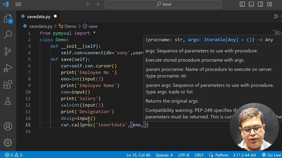This screenshot has height=158, width=282.
Task: Click the html command center search box
Action: tap(163, 4)
